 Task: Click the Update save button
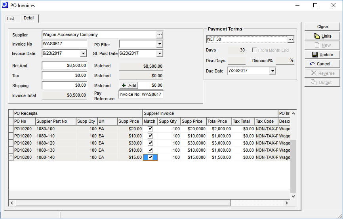pos(322,55)
